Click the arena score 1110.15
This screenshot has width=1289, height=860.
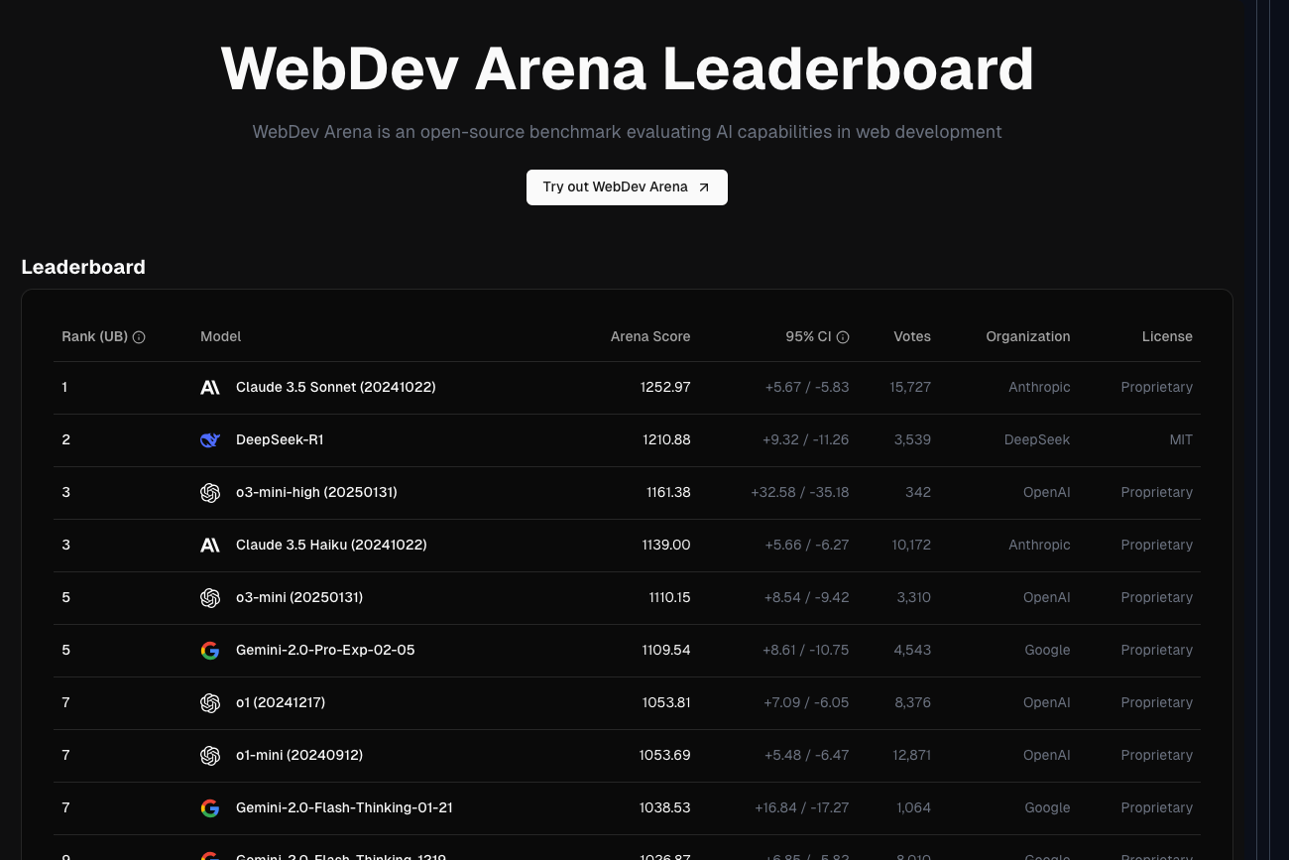tap(669, 598)
